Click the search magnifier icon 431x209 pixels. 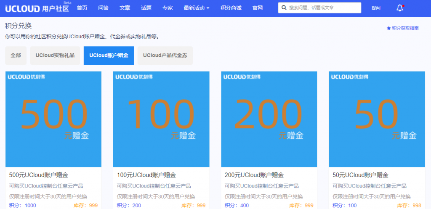coord(284,8)
